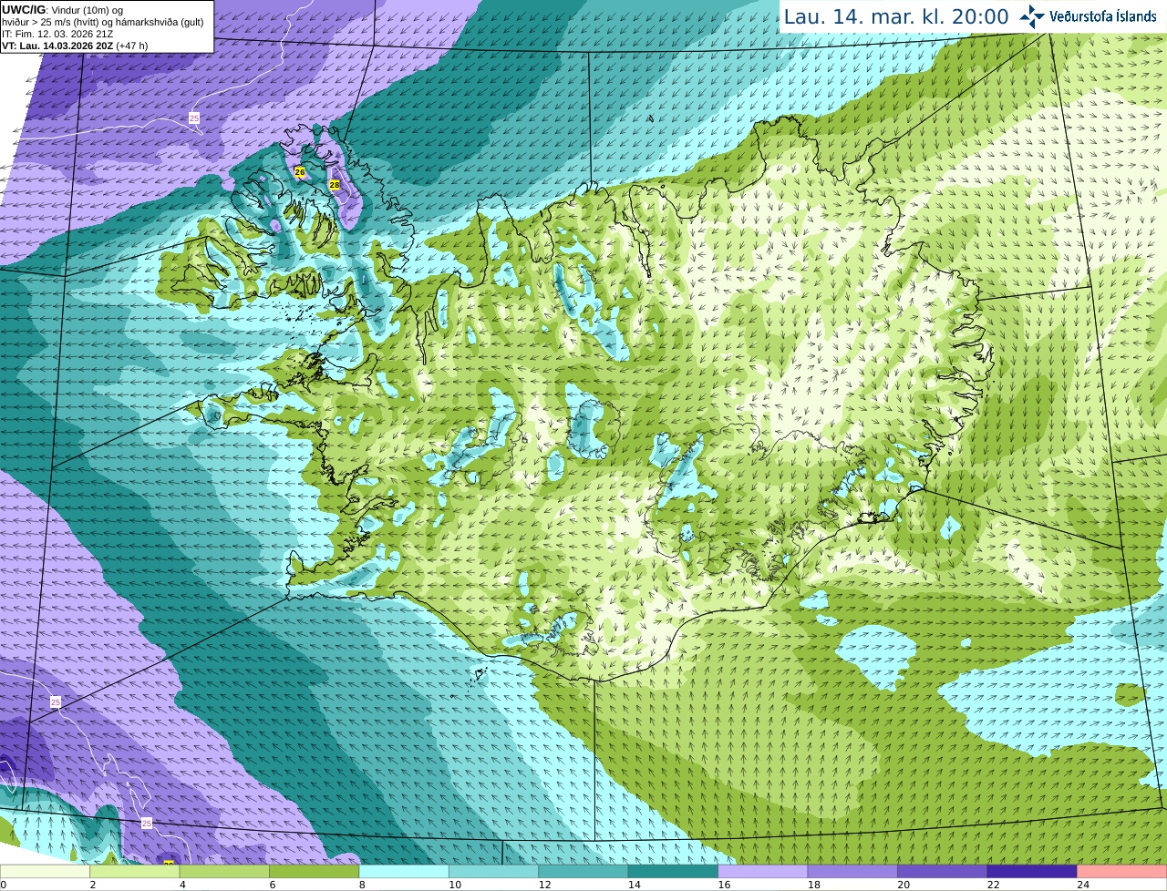The image size is (1167, 891).
Task: Select the 6–8 m/s olive green swatch
Action: click(315, 871)
